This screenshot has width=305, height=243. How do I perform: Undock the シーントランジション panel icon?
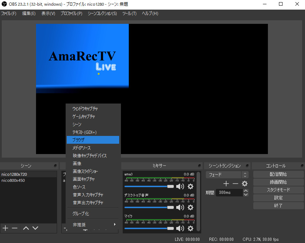(247, 166)
